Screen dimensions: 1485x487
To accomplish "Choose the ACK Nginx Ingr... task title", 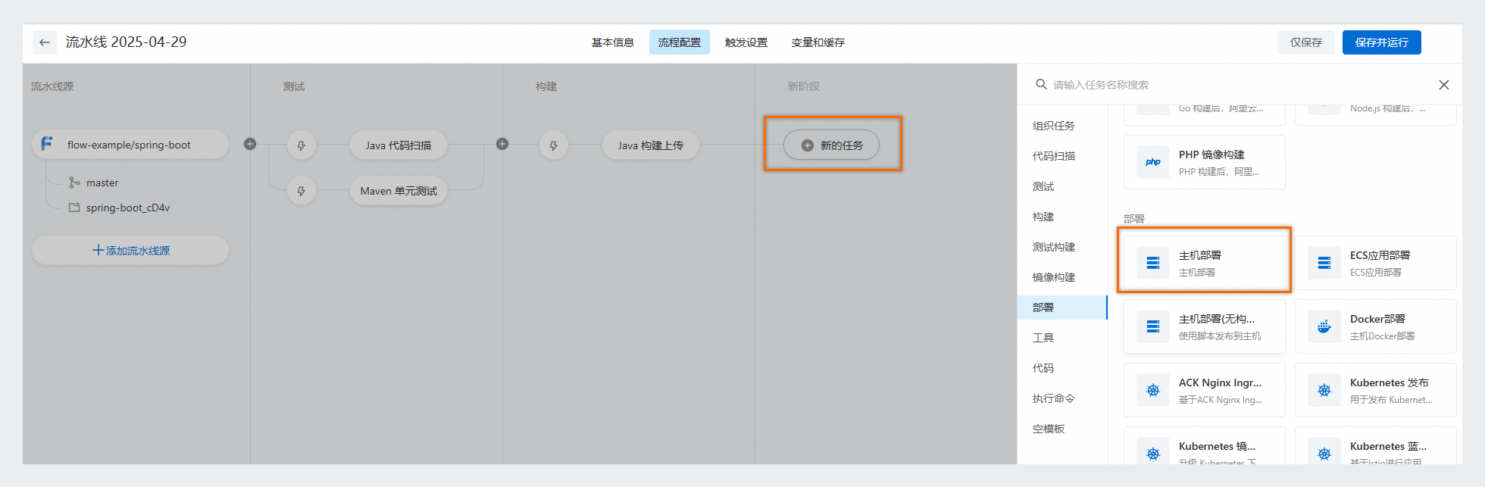I will tap(1220, 382).
